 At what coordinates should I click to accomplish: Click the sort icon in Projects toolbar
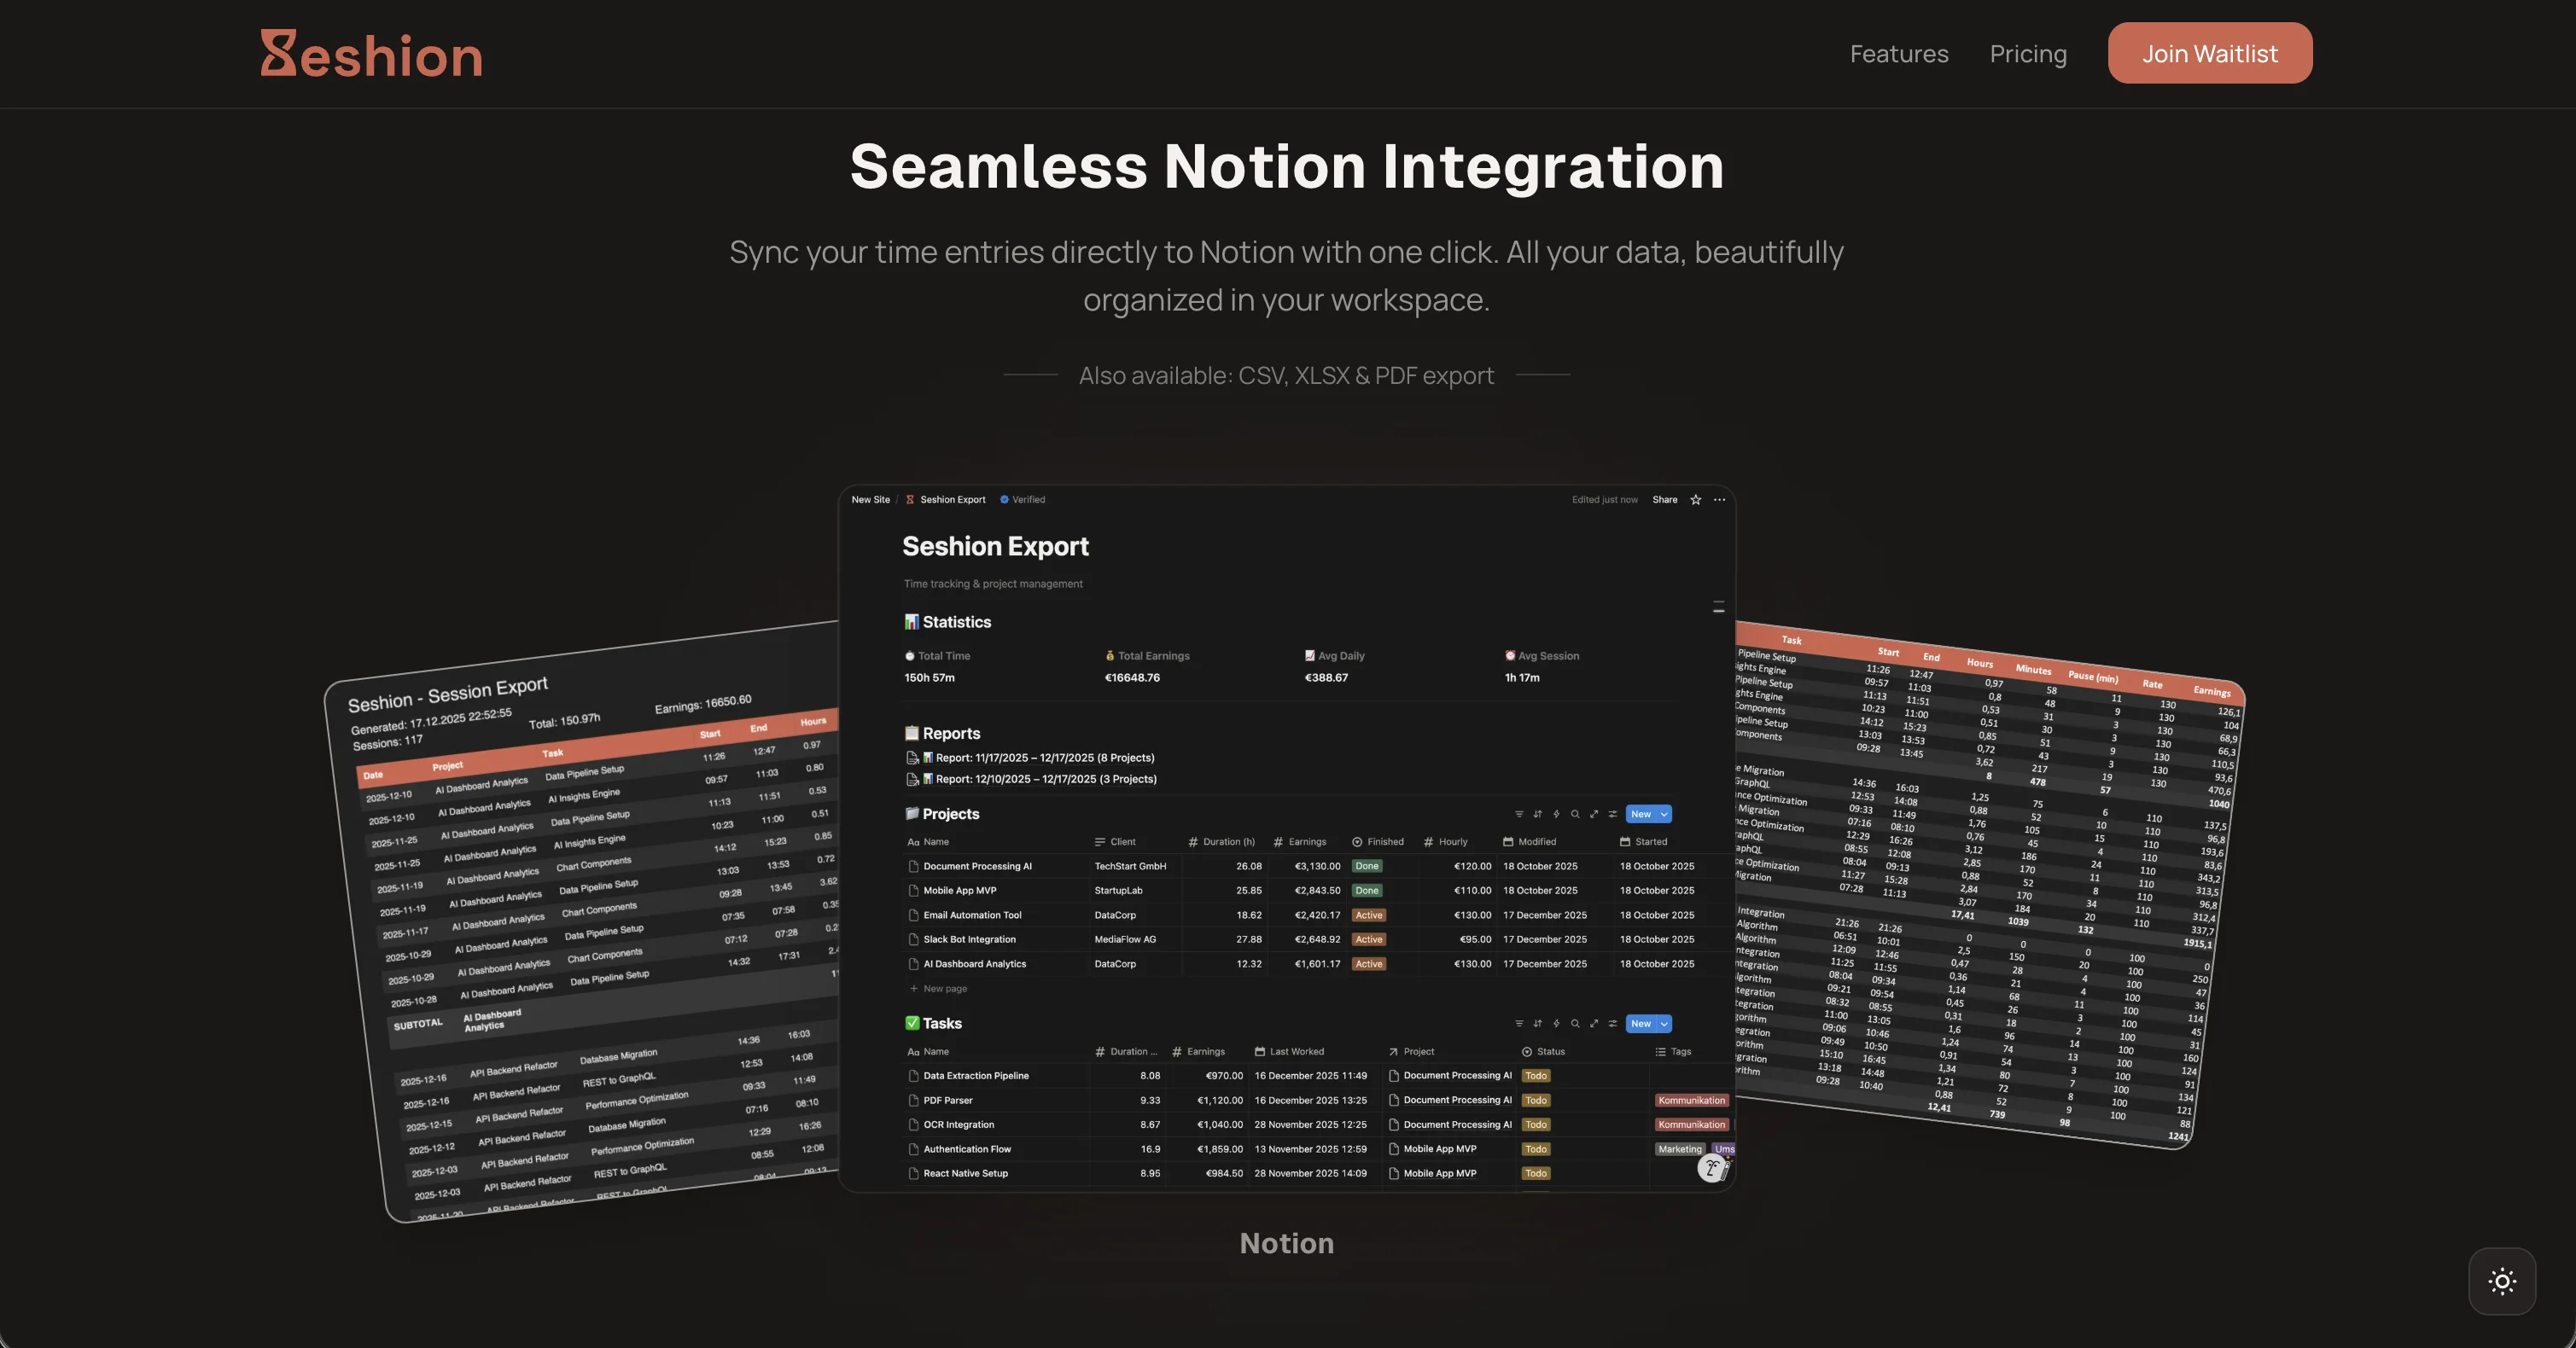tap(1538, 815)
